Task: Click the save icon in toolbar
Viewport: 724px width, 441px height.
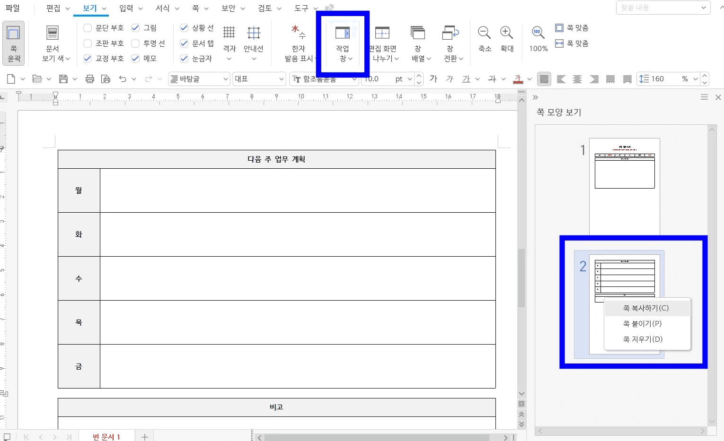Action: (63, 79)
